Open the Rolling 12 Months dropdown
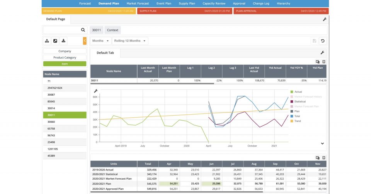 point(130,41)
